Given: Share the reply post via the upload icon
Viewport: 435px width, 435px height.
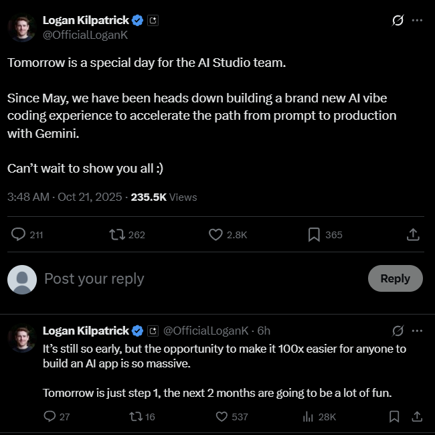Looking at the screenshot, I should tap(416, 416).
